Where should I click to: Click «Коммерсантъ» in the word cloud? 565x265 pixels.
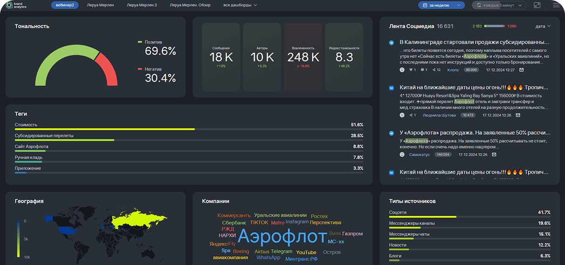coord(234,215)
